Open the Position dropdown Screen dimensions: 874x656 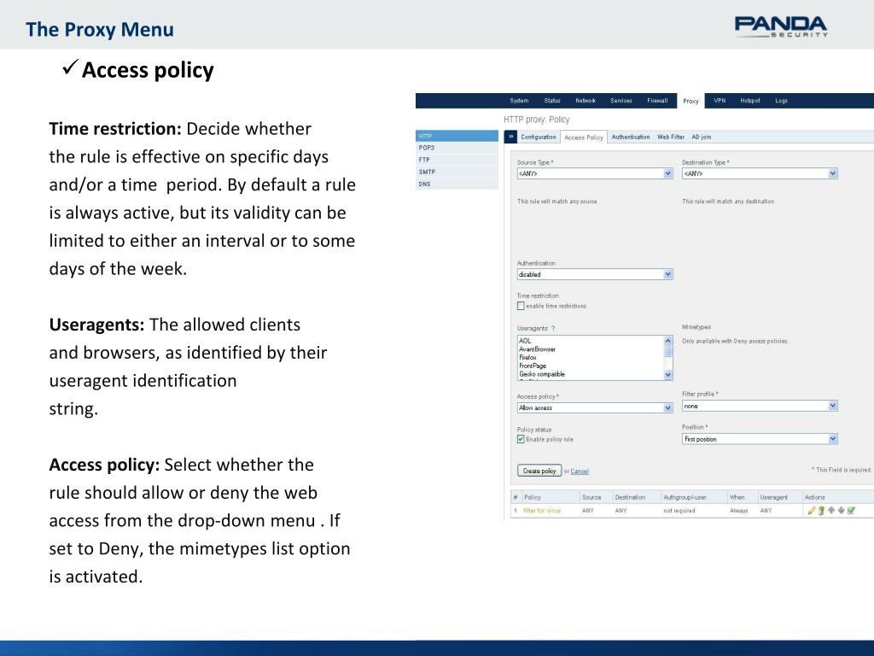point(760,439)
